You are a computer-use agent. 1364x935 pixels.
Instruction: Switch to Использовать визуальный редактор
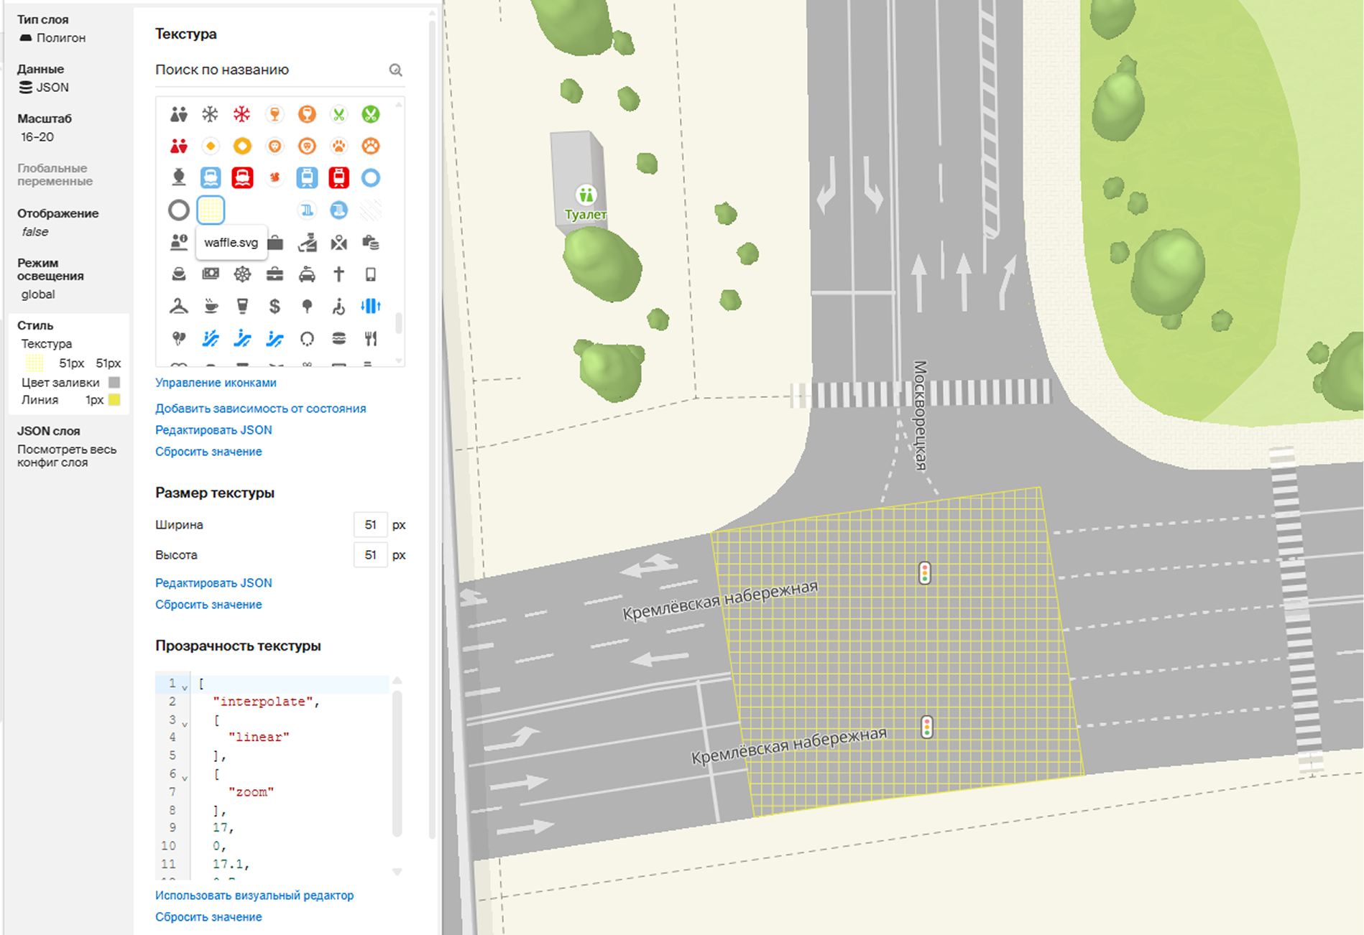pyautogui.click(x=254, y=896)
